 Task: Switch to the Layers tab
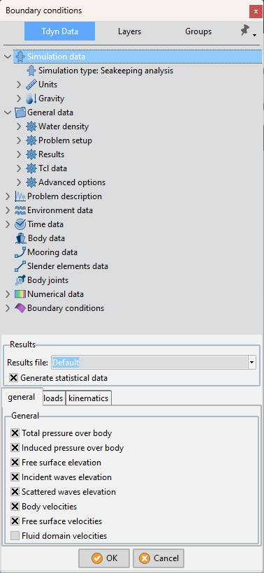(129, 31)
